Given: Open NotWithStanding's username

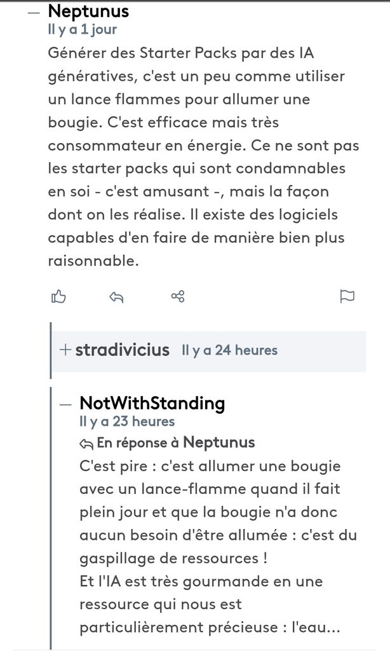Looking at the screenshot, I should 152,403.
